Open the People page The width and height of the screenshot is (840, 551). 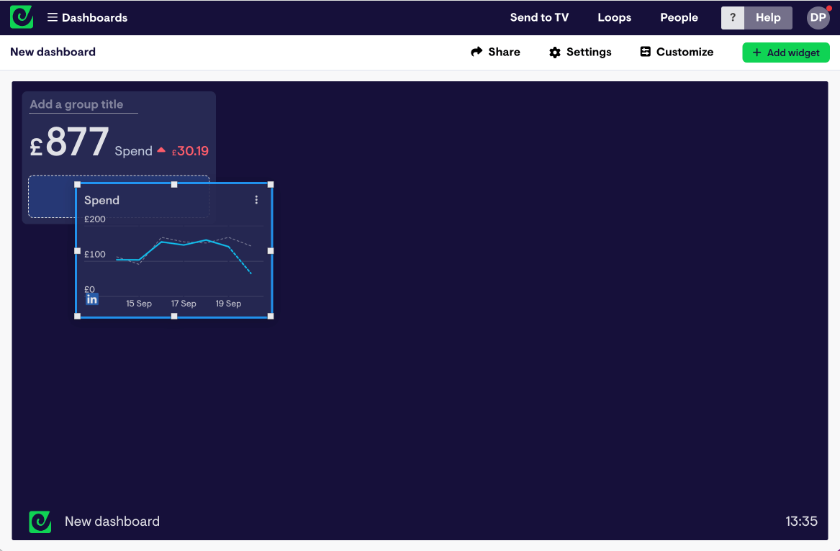679,17
